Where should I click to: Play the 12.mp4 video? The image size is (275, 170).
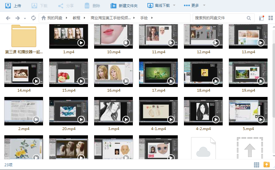[x=216, y=43]
